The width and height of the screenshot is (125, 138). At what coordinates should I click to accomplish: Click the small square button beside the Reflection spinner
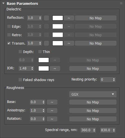(46, 18)
